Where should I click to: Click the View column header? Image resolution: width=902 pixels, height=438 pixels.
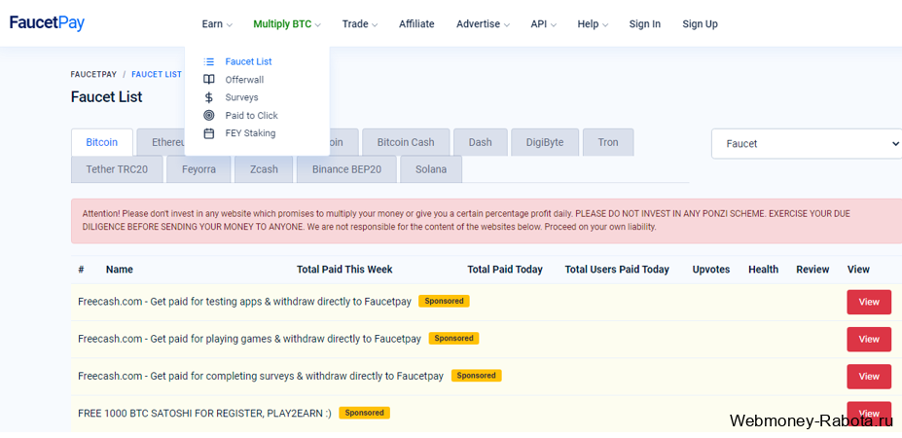(x=858, y=270)
